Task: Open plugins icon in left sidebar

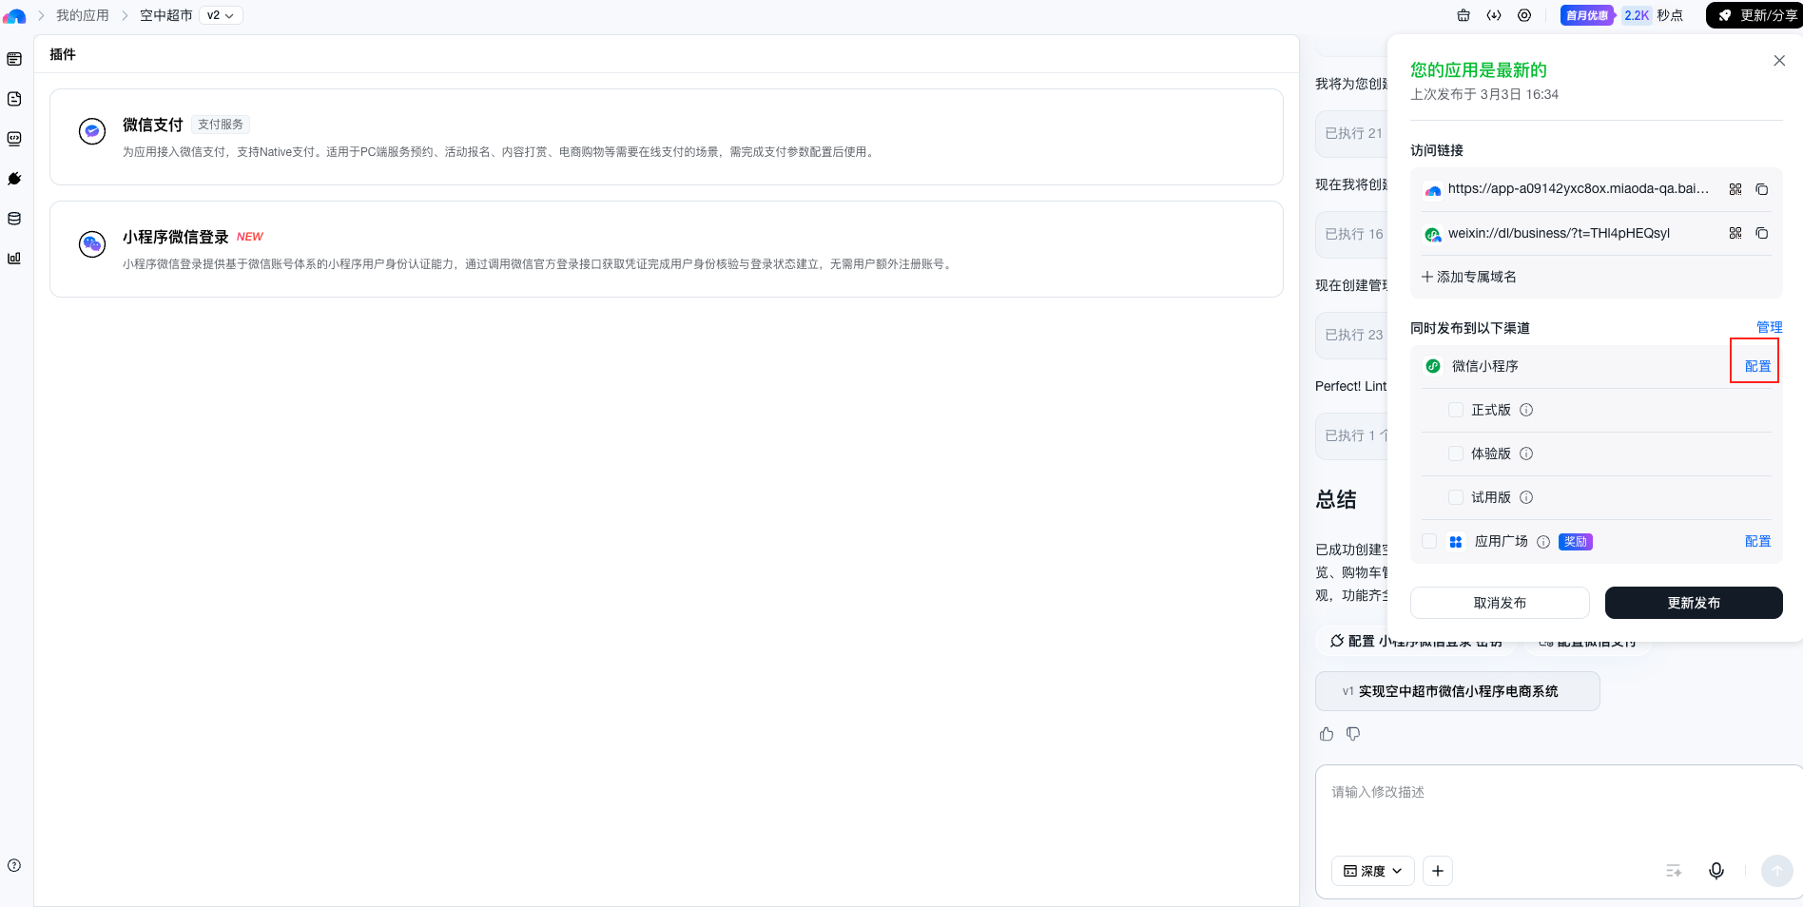Action: coord(14,179)
